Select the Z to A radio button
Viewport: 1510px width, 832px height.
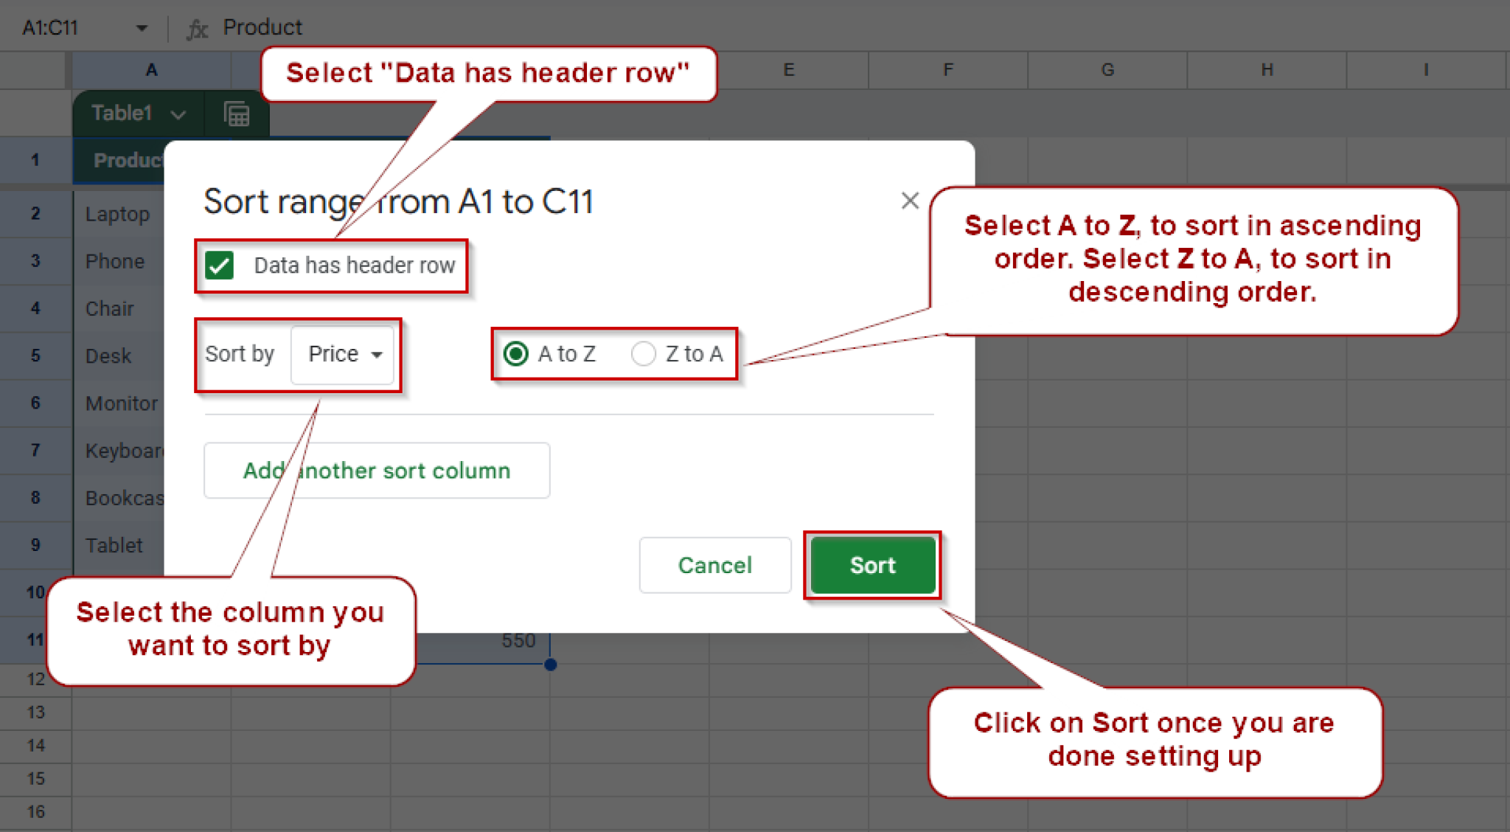[643, 354]
